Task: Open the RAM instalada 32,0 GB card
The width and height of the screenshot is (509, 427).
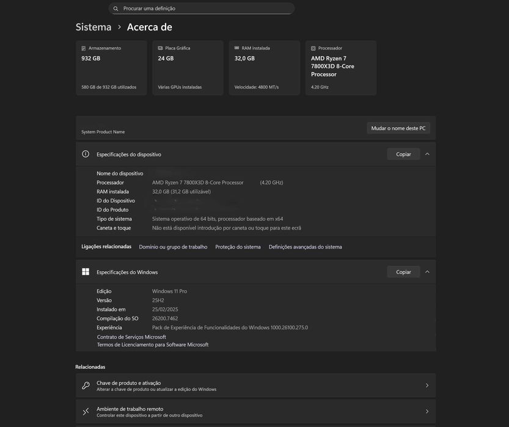Action: [264, 68]
